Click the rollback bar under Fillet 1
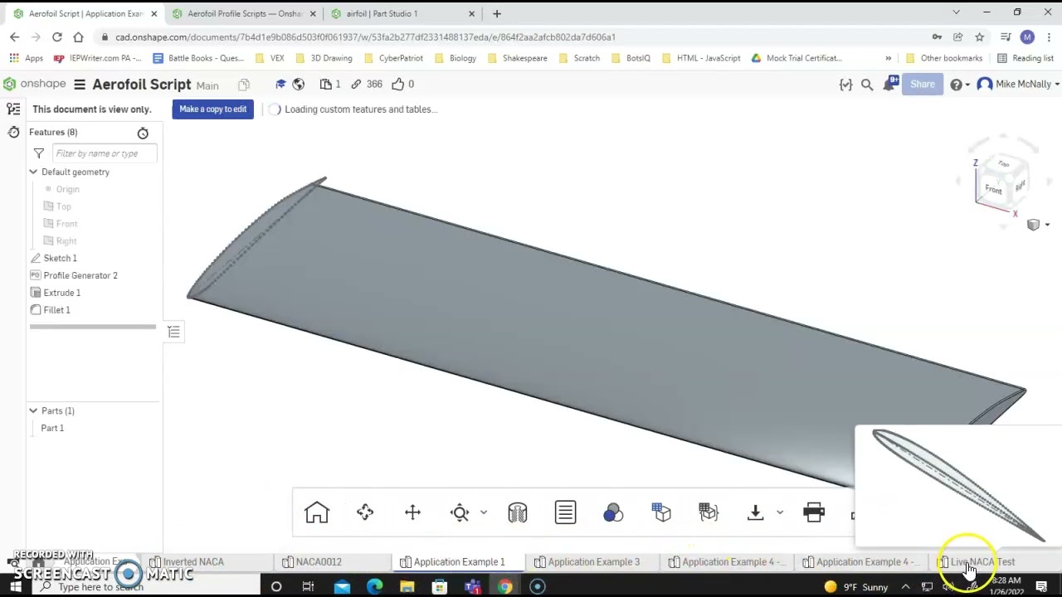 93,327
